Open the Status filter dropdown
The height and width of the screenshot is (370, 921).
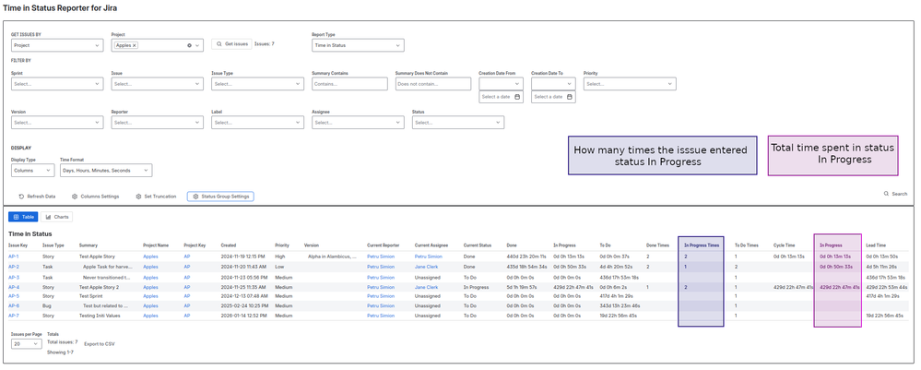click(x=458, y=123)
